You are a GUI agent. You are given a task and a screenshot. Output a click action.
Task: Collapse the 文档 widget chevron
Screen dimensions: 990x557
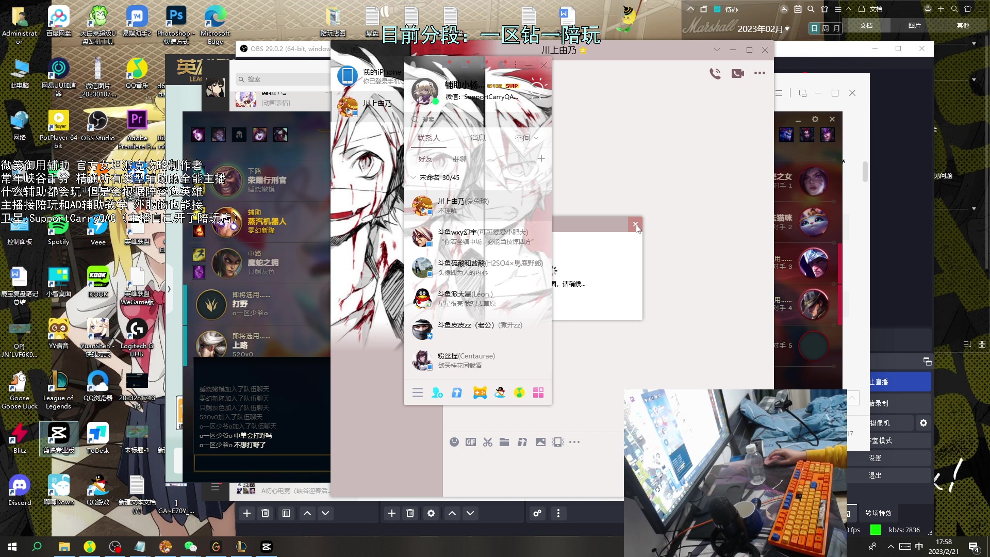coord(849,9)
